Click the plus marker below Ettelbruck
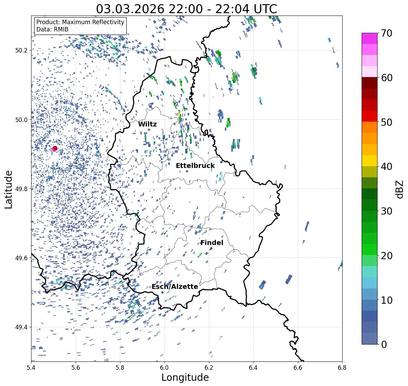Screen dimensions: 408x386 click(187, 171)
